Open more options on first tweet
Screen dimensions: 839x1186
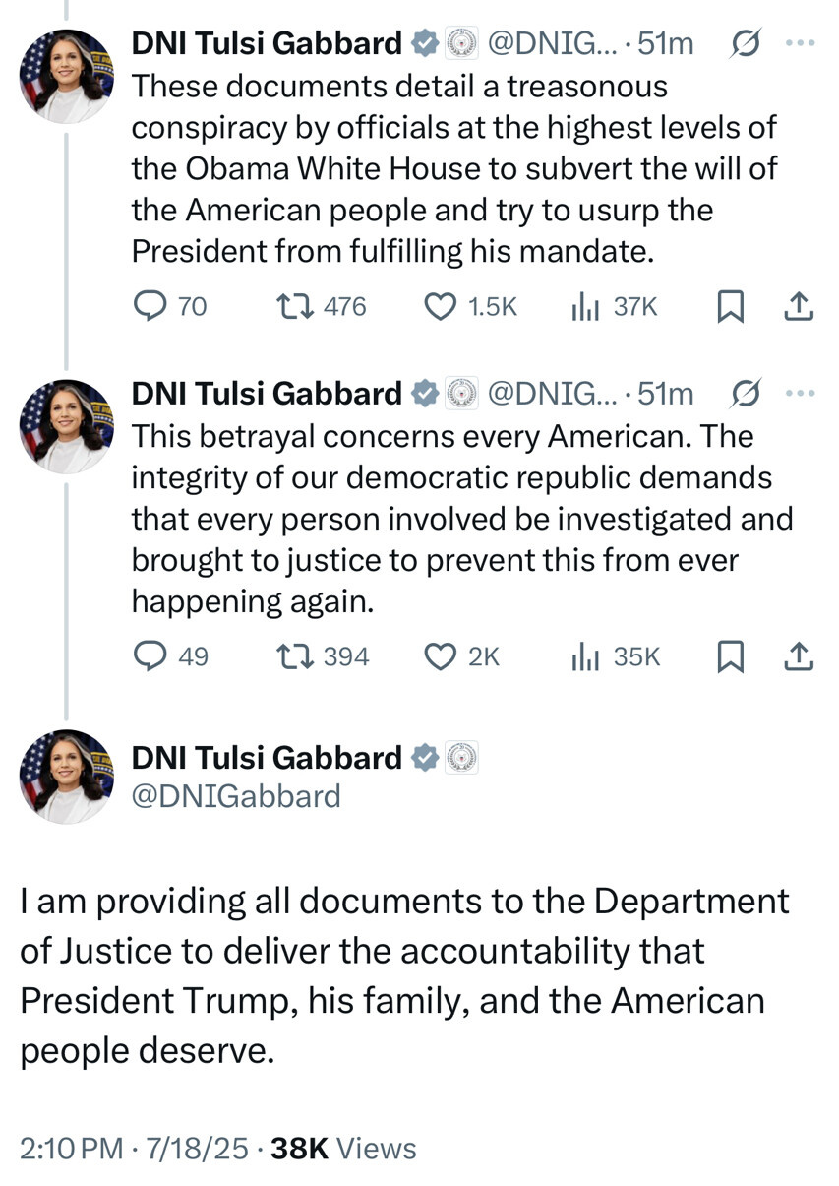click(x=800, y=43)
